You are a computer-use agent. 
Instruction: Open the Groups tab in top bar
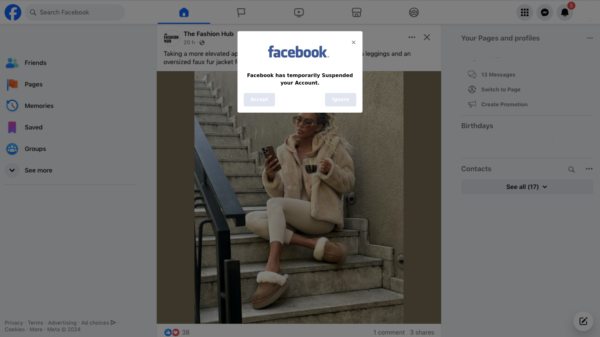(414, 12)
